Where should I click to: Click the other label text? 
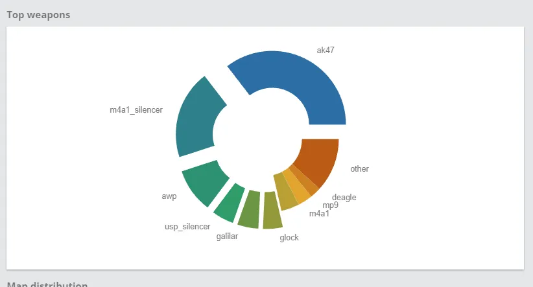click(x=359, y=169)
